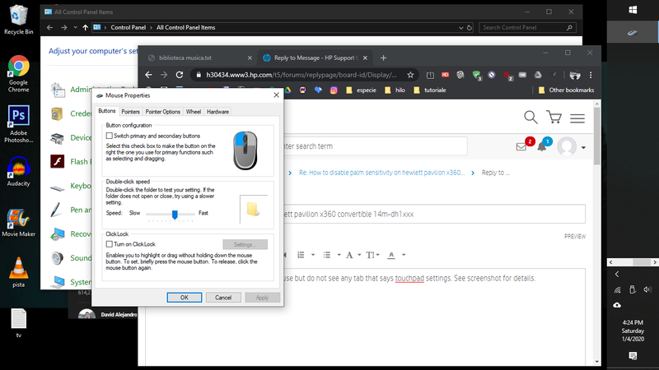Click the test folder in Double-click speed

click(252, 209)
